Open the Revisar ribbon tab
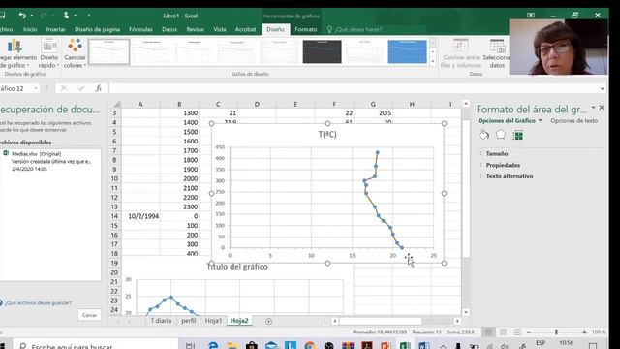Image resolution: width=620 pixels, height=349 pixels. click(x=196, y=29)
